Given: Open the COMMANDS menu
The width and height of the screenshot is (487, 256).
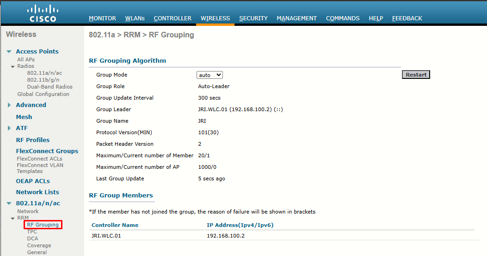Looking at the screenshot, I should (x=343, y=18).
